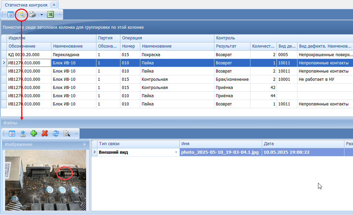Click the printer icon in top toolbar
The image size is (353, 215).
tap(32, 14)
